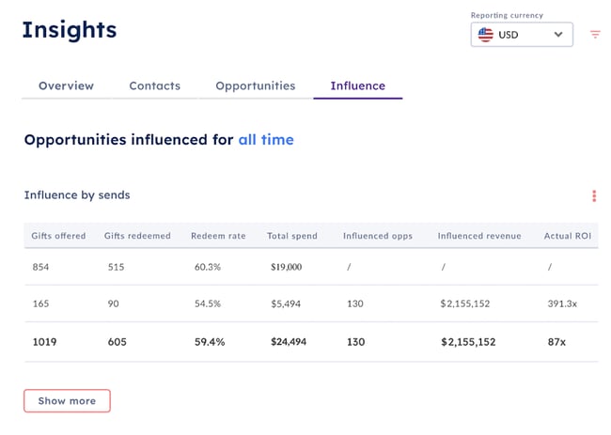Switch to the Overview tab
Image resolution: width=611 pixels, height=435 pixels.
[66, 85]
